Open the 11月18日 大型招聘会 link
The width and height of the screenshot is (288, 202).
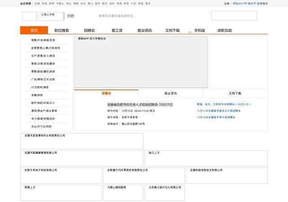(216, 117)
